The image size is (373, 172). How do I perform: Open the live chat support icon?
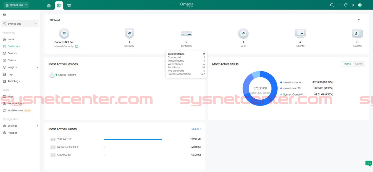tap(368, 163)
